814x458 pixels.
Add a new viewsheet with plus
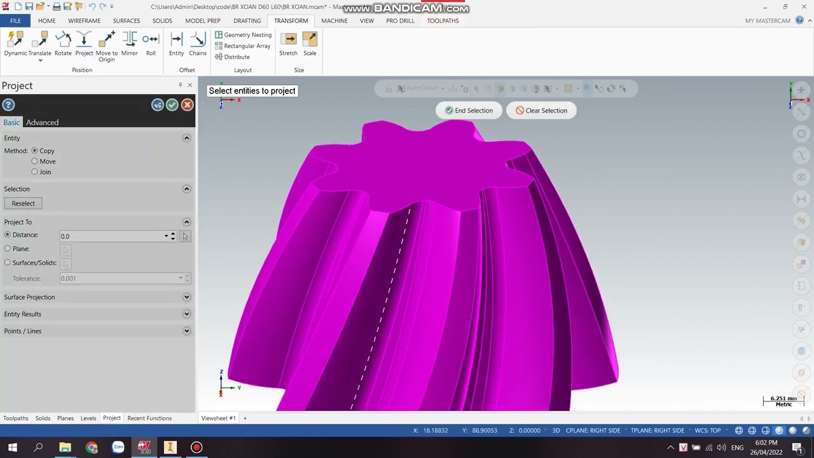(245, 418)
